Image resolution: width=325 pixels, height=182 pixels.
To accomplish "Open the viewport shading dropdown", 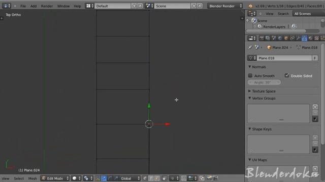I will pos(76,178).
